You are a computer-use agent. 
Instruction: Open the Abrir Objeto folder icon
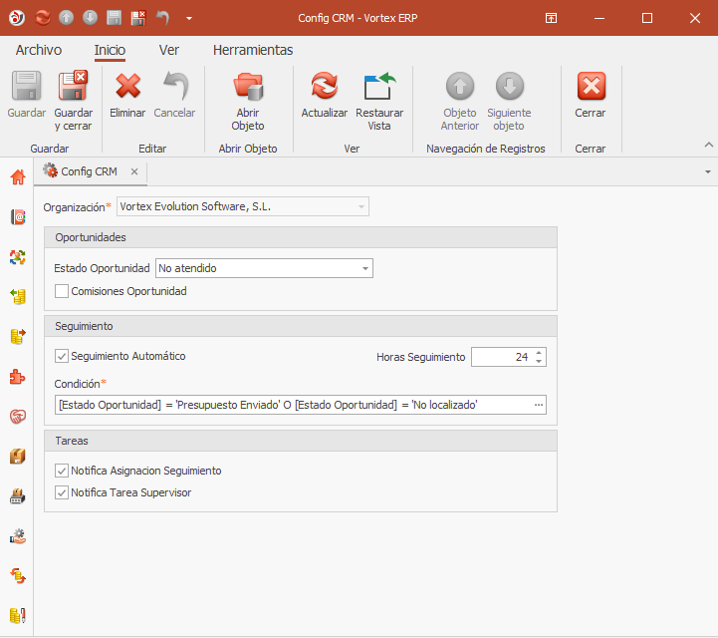coord(248,88)
